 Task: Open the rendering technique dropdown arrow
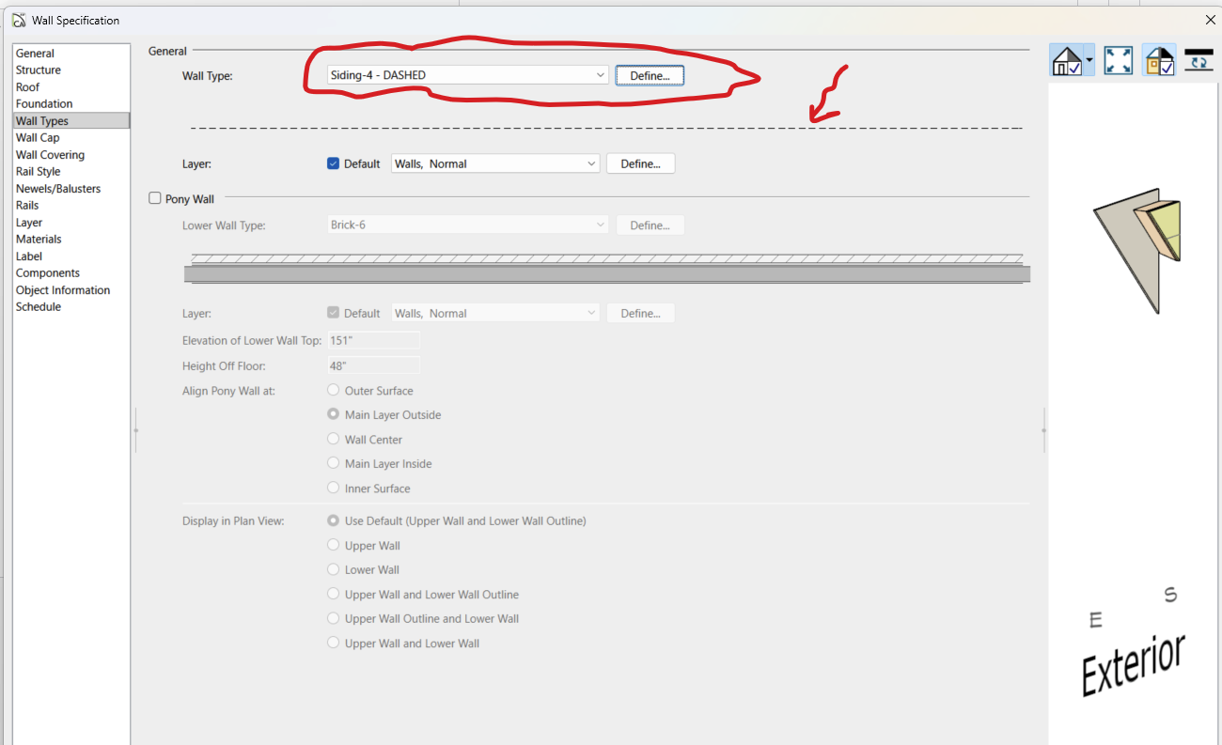coord(1089,61)
